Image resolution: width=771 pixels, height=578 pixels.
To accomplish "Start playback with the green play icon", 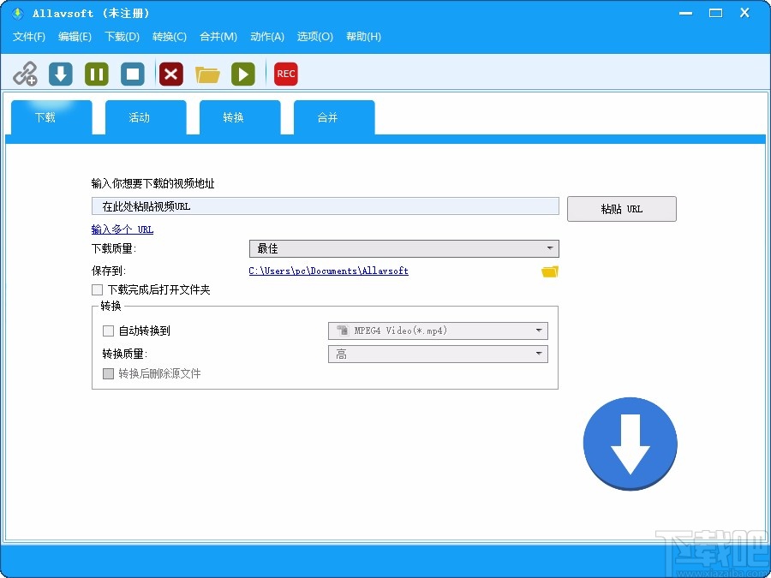I will click(243, 74).
